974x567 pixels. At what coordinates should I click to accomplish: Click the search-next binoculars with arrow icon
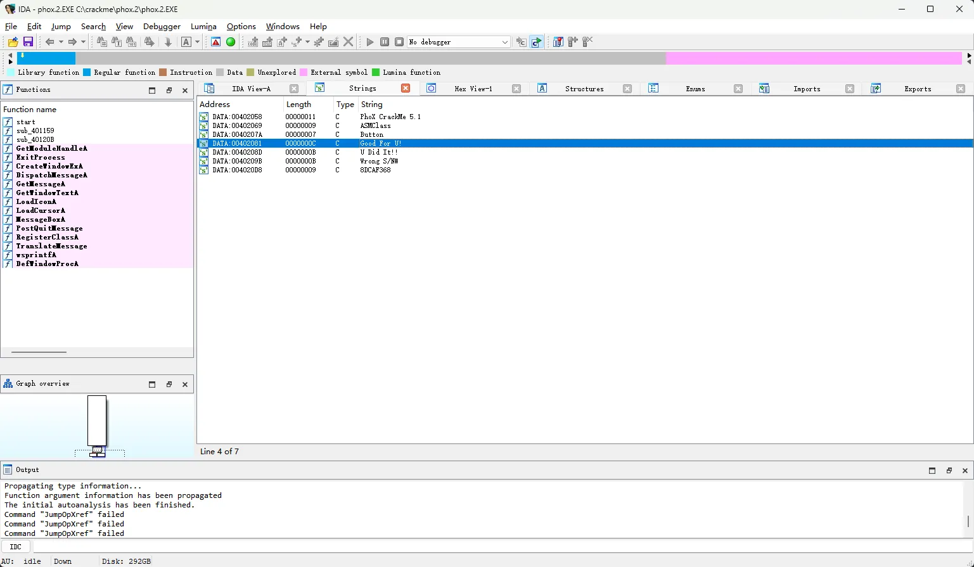tap(150, 42)
